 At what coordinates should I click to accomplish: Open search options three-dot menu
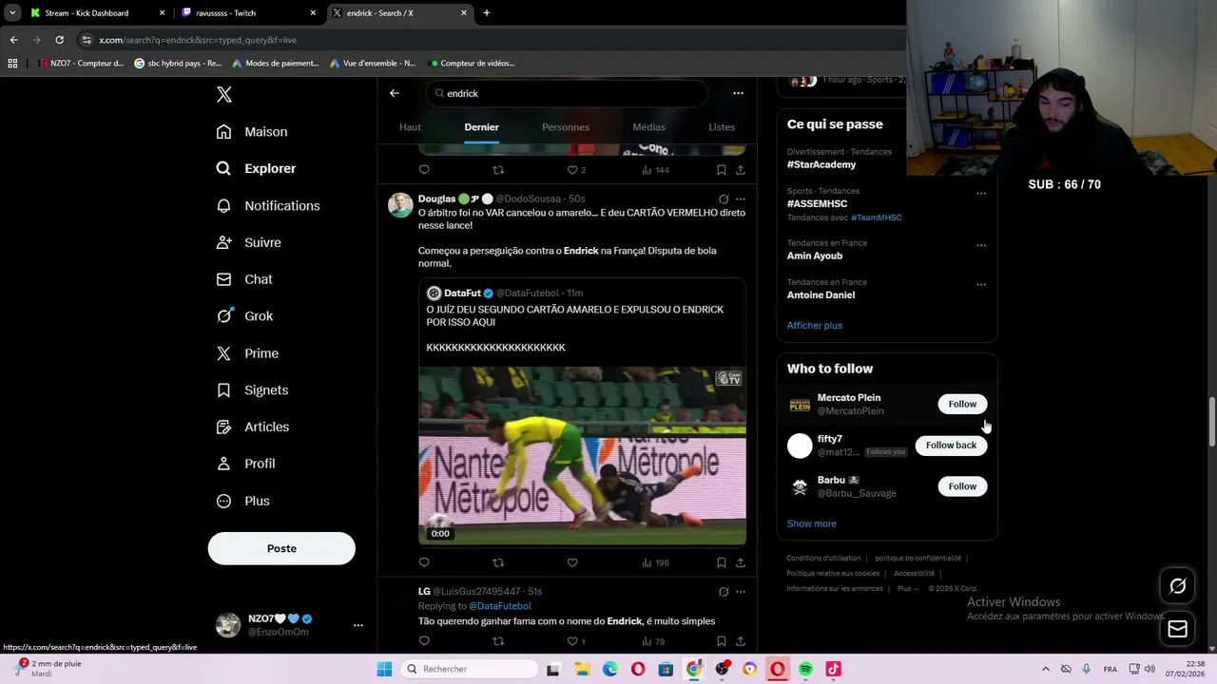point(738,93)
